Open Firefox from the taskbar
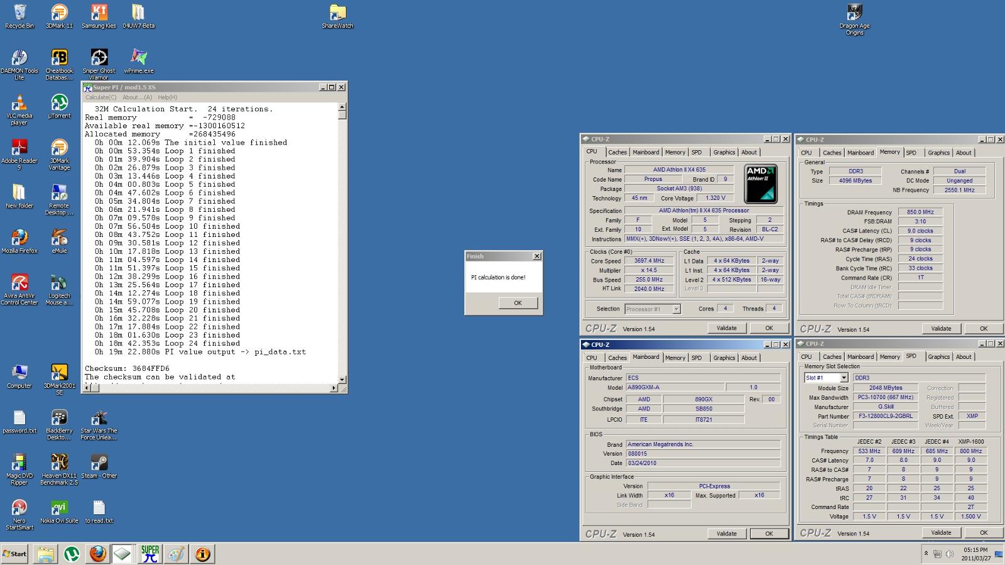1005x565 pixels. pos(97,554)
